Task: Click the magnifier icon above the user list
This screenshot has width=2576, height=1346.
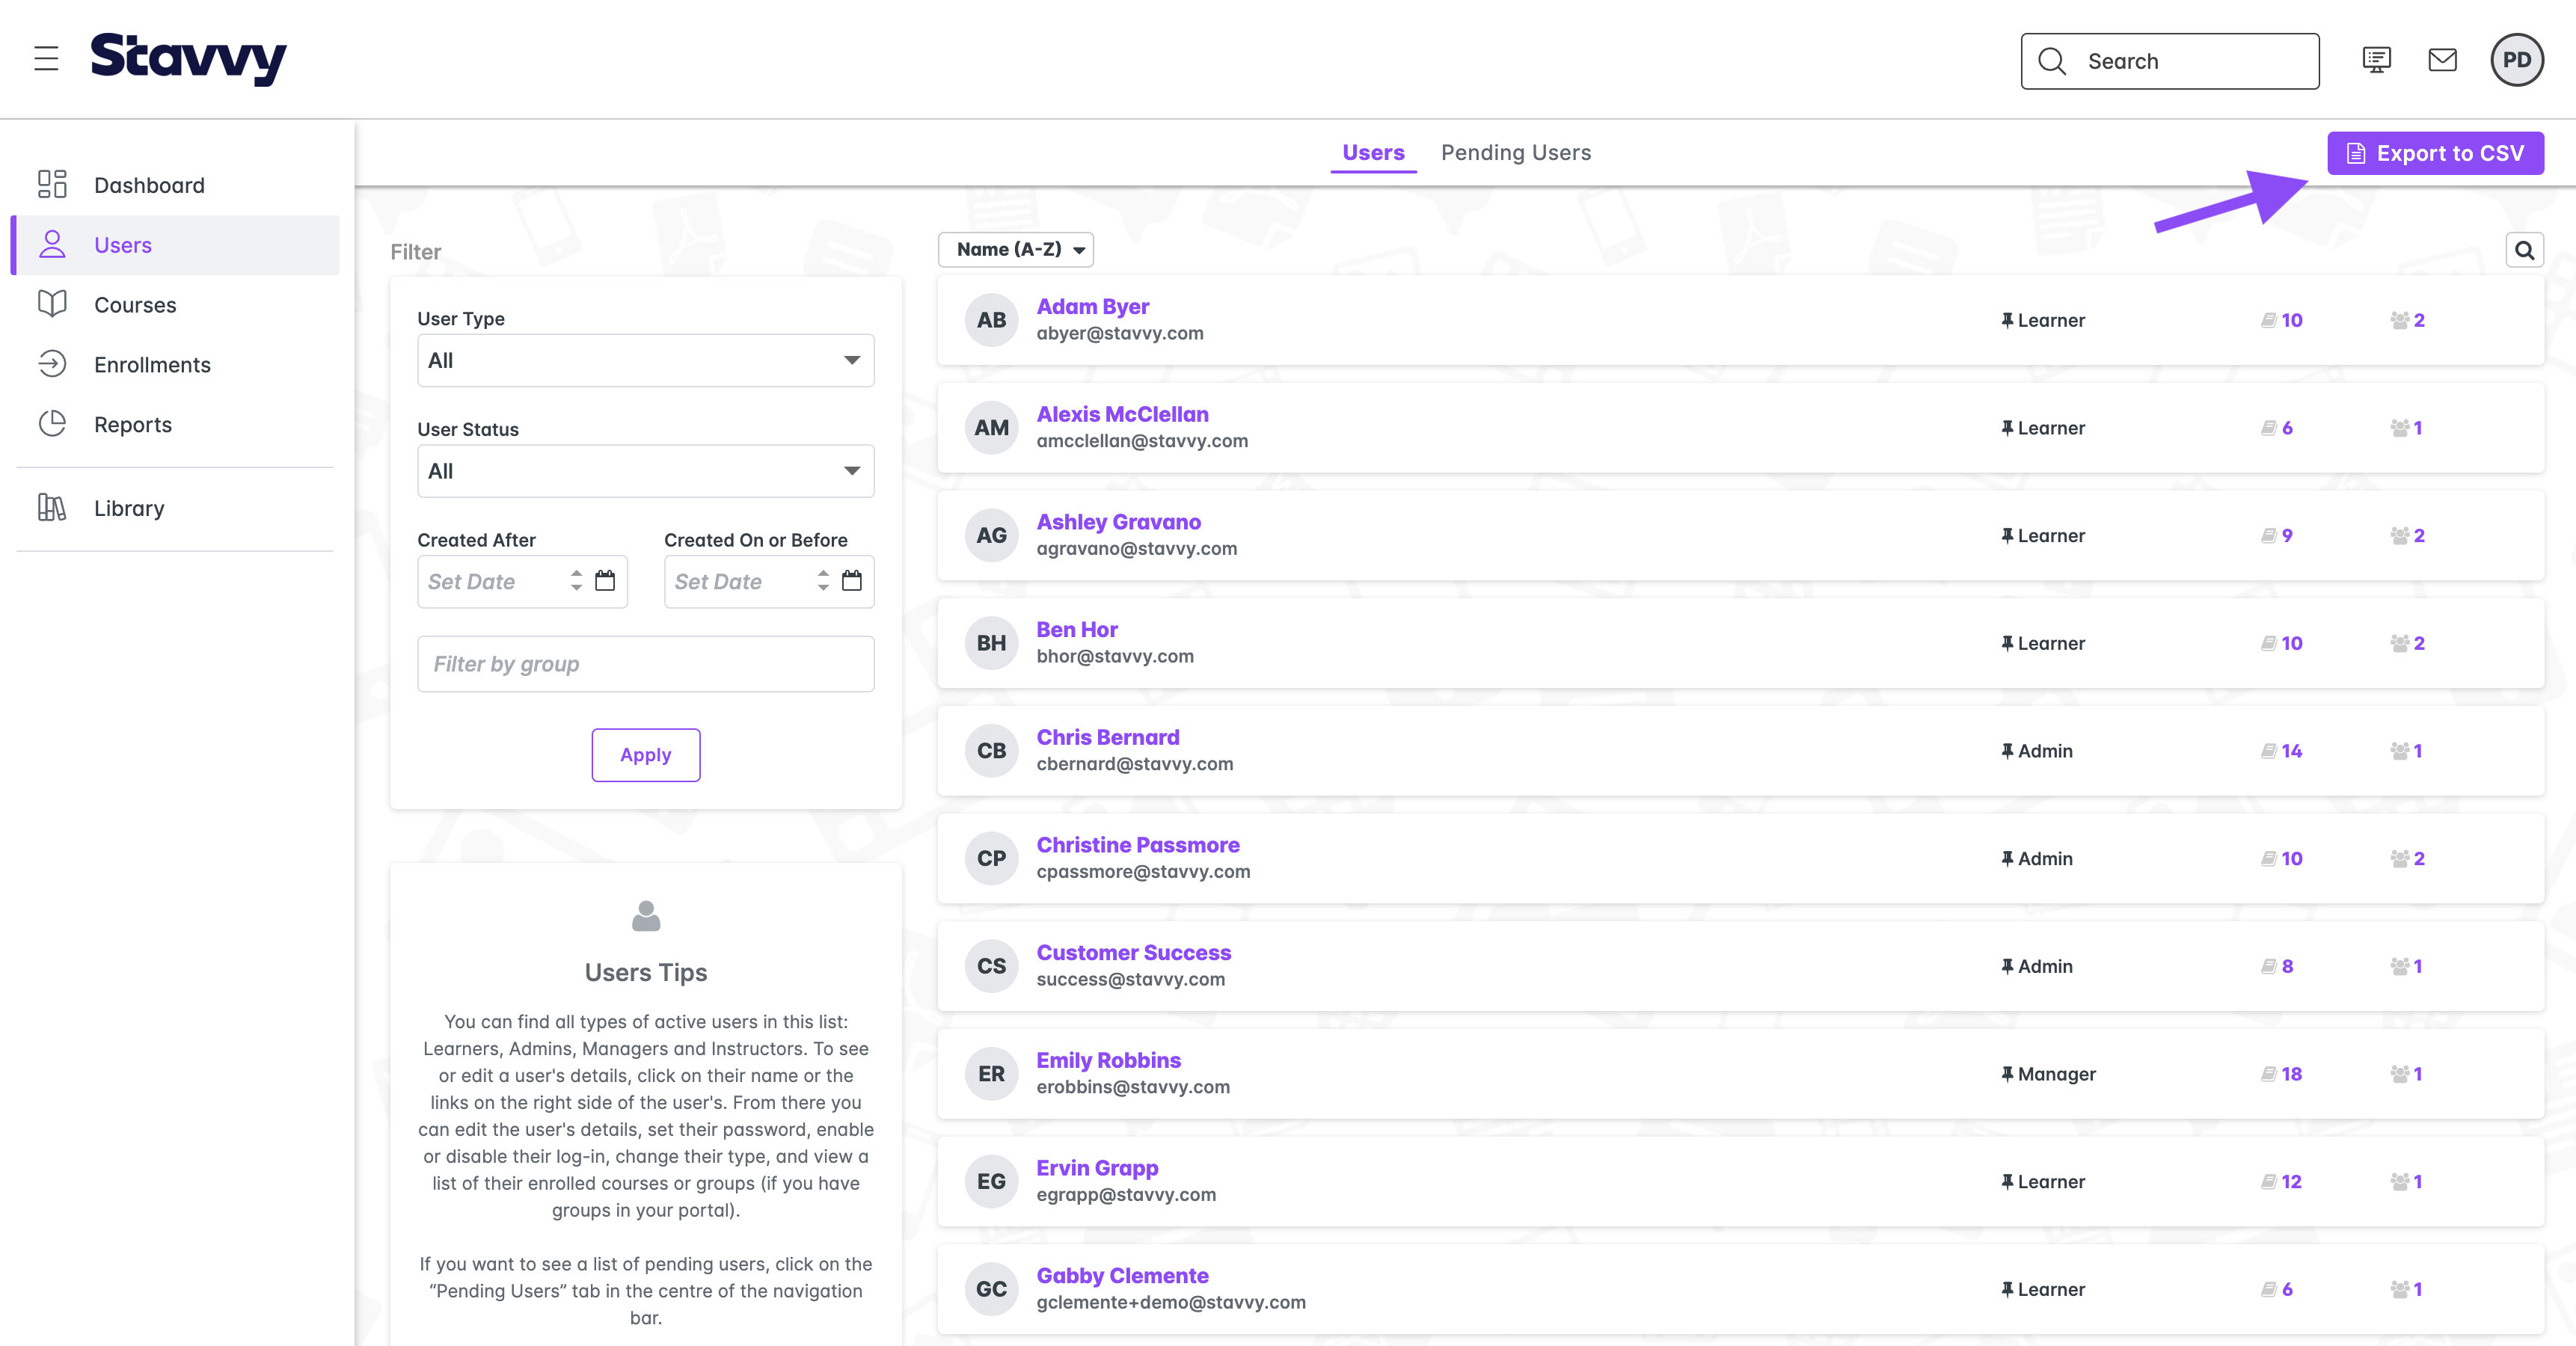Action: pyautogui.click(x=2524, y=250)
